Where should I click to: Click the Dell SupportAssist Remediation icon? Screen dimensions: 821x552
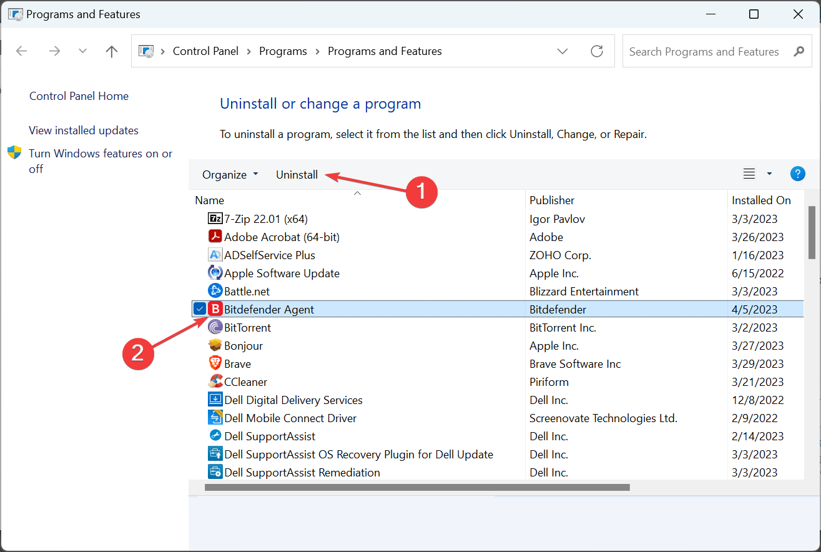pyautogui.click(x=215, y=472)
